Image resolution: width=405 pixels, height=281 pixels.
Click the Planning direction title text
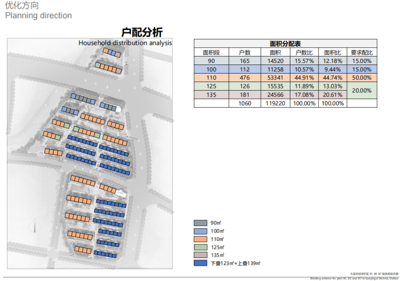(x=38, y=15)
